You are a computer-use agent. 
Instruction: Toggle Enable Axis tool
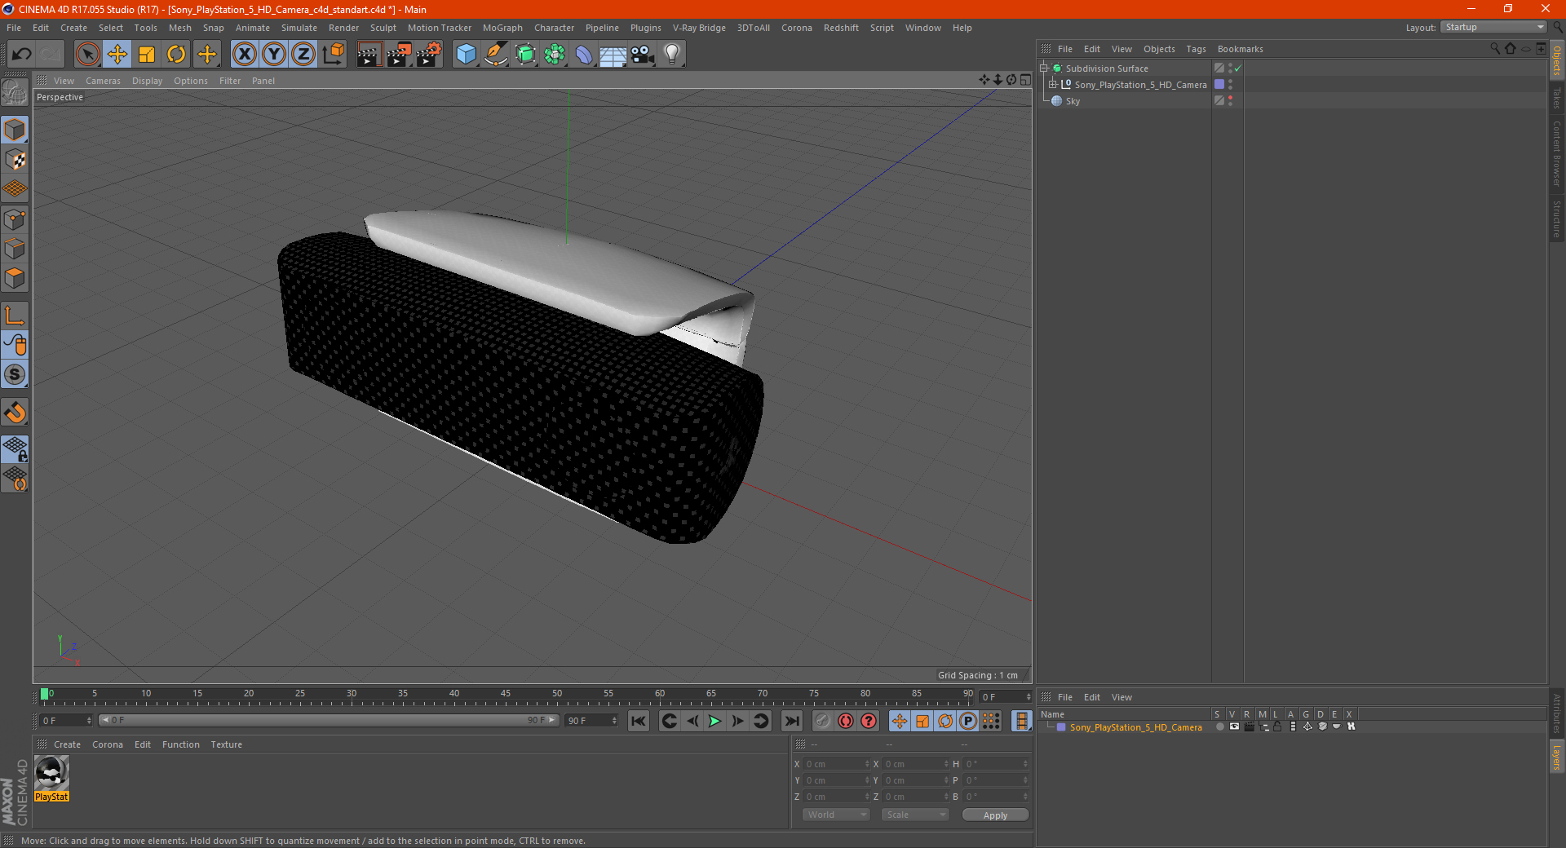pos(15,316)
